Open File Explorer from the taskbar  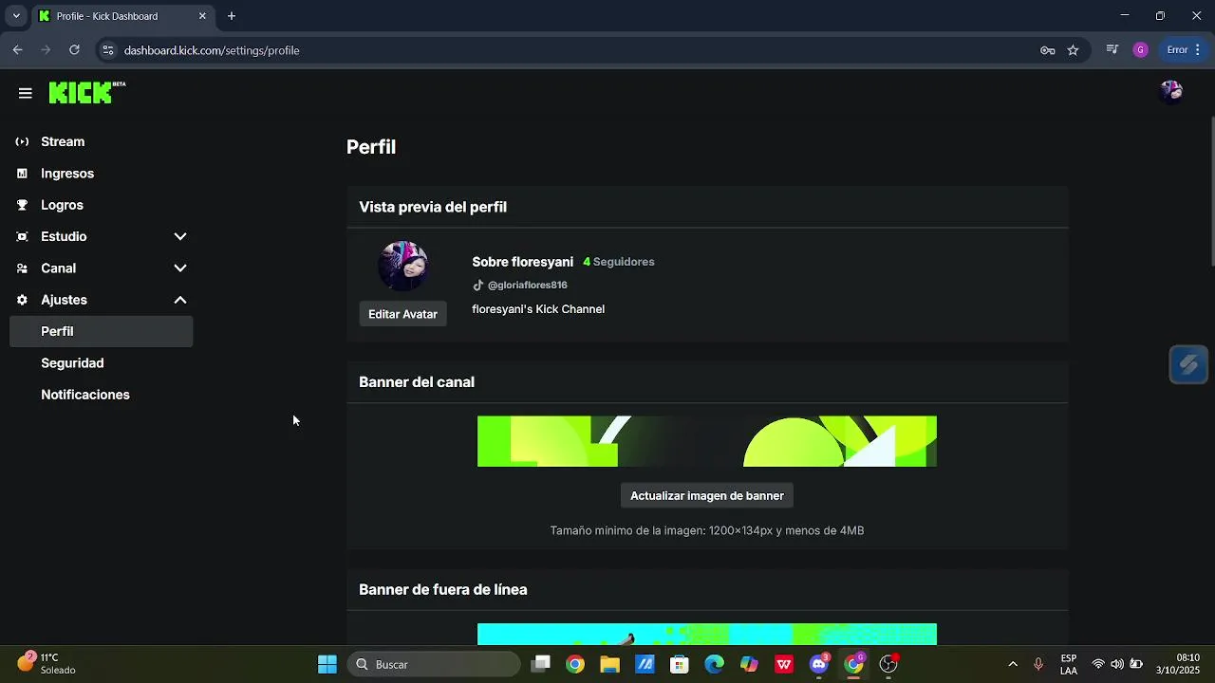coord(609,664)
